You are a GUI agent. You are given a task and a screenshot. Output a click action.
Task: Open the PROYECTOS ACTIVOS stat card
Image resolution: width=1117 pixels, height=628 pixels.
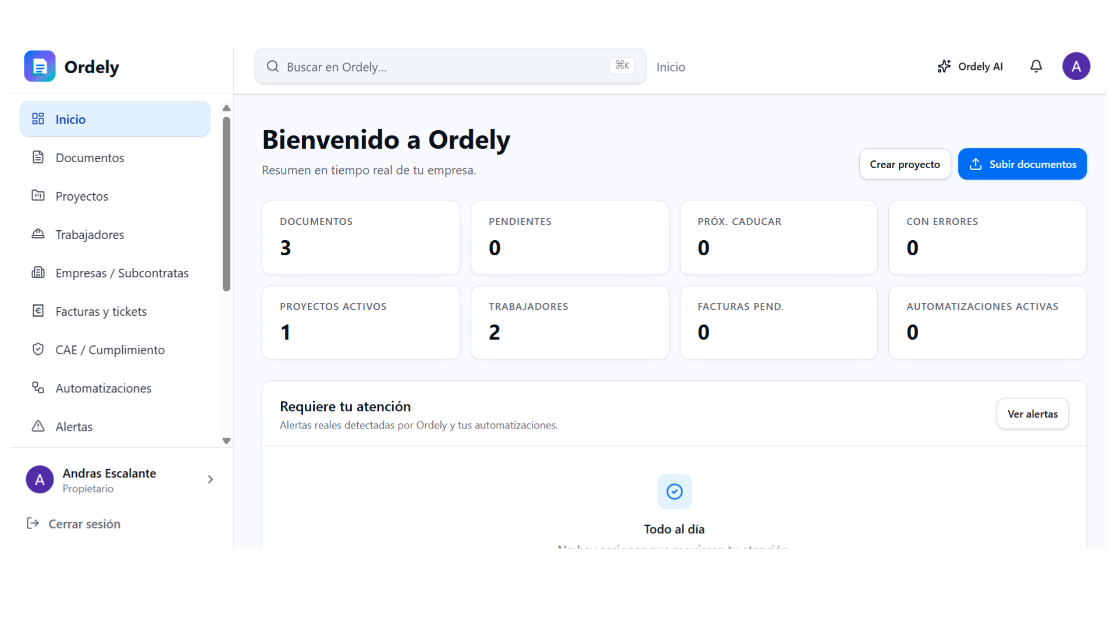(x=361, y=322)
